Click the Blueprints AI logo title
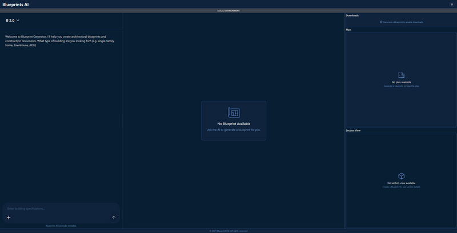Screen dimensions: 457x233 15,5
